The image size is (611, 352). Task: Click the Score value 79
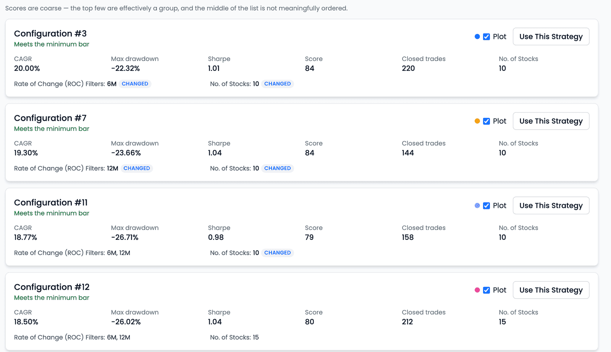pyautogui.click(x=309, y=237)
